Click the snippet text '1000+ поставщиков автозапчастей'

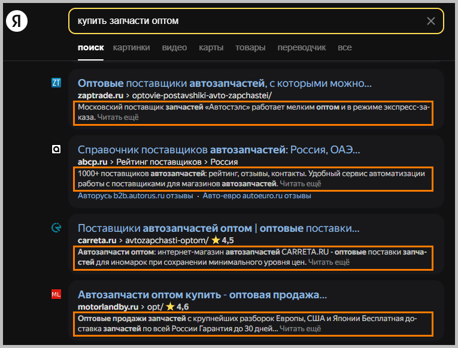pyautogui.click(x=142, y=174)
